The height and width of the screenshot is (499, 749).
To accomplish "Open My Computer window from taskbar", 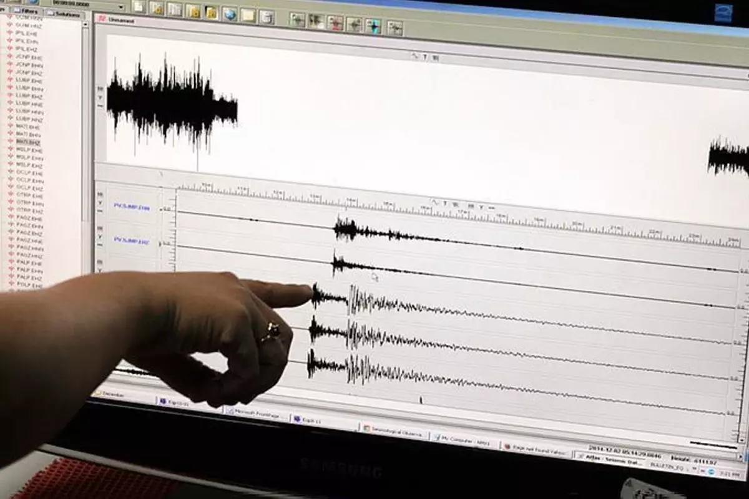I will [464, 440].
